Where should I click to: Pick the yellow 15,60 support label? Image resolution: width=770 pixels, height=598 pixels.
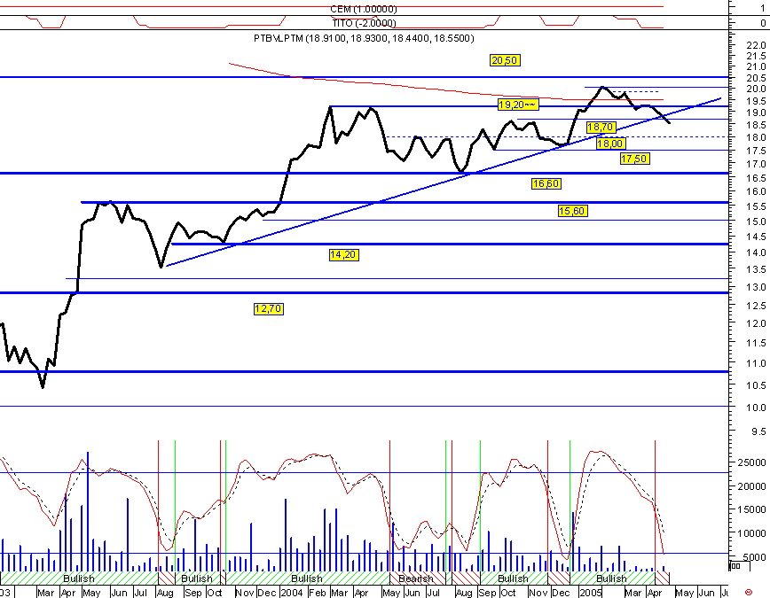572,211
